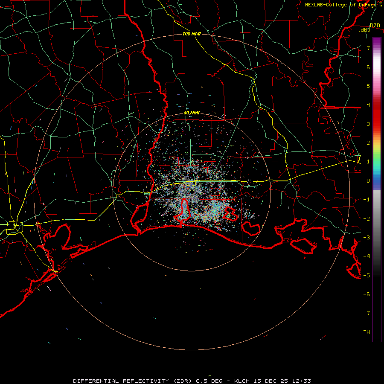Click the 50 NMI range ring label
384x384 pixels.
pos(192,113)
